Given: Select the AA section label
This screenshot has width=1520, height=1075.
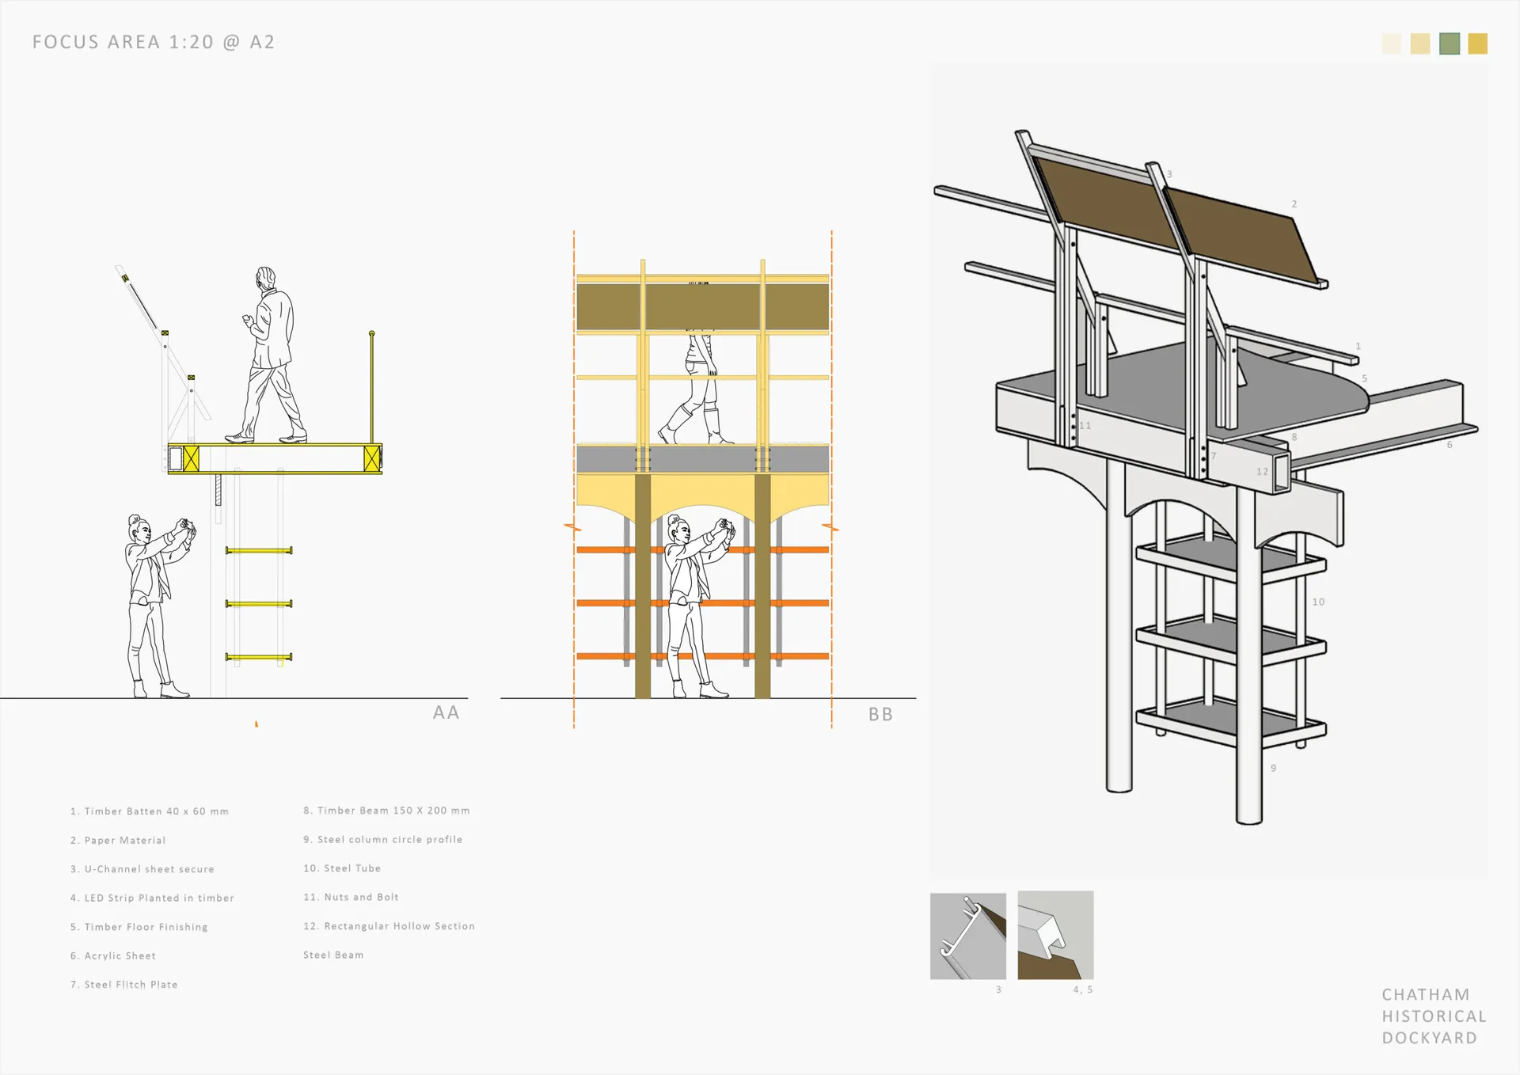Looking at the screenshot, I should click(x=446, y=712).
